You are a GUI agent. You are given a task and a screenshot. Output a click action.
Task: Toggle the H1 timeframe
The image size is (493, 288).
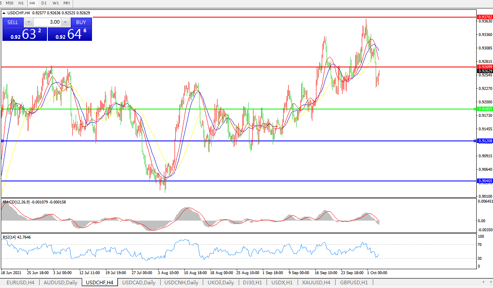[x=21, y=3]
